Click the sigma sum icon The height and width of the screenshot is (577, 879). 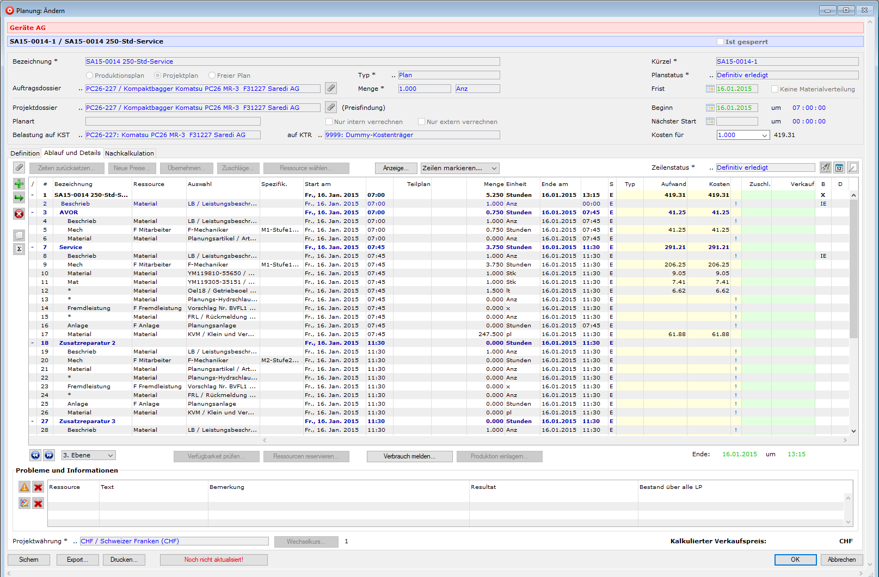point(19,249)
